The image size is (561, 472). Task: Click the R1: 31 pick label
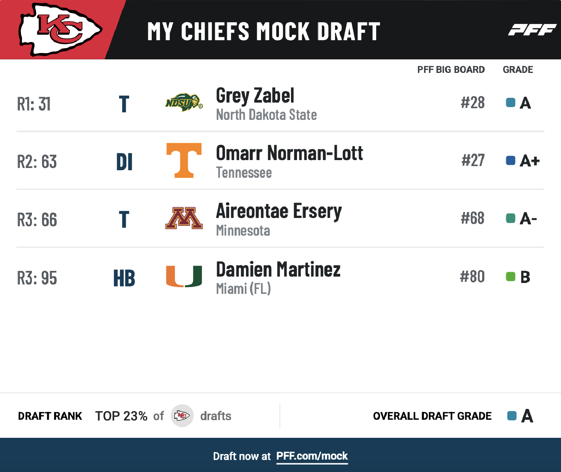[x=34, y=104]
